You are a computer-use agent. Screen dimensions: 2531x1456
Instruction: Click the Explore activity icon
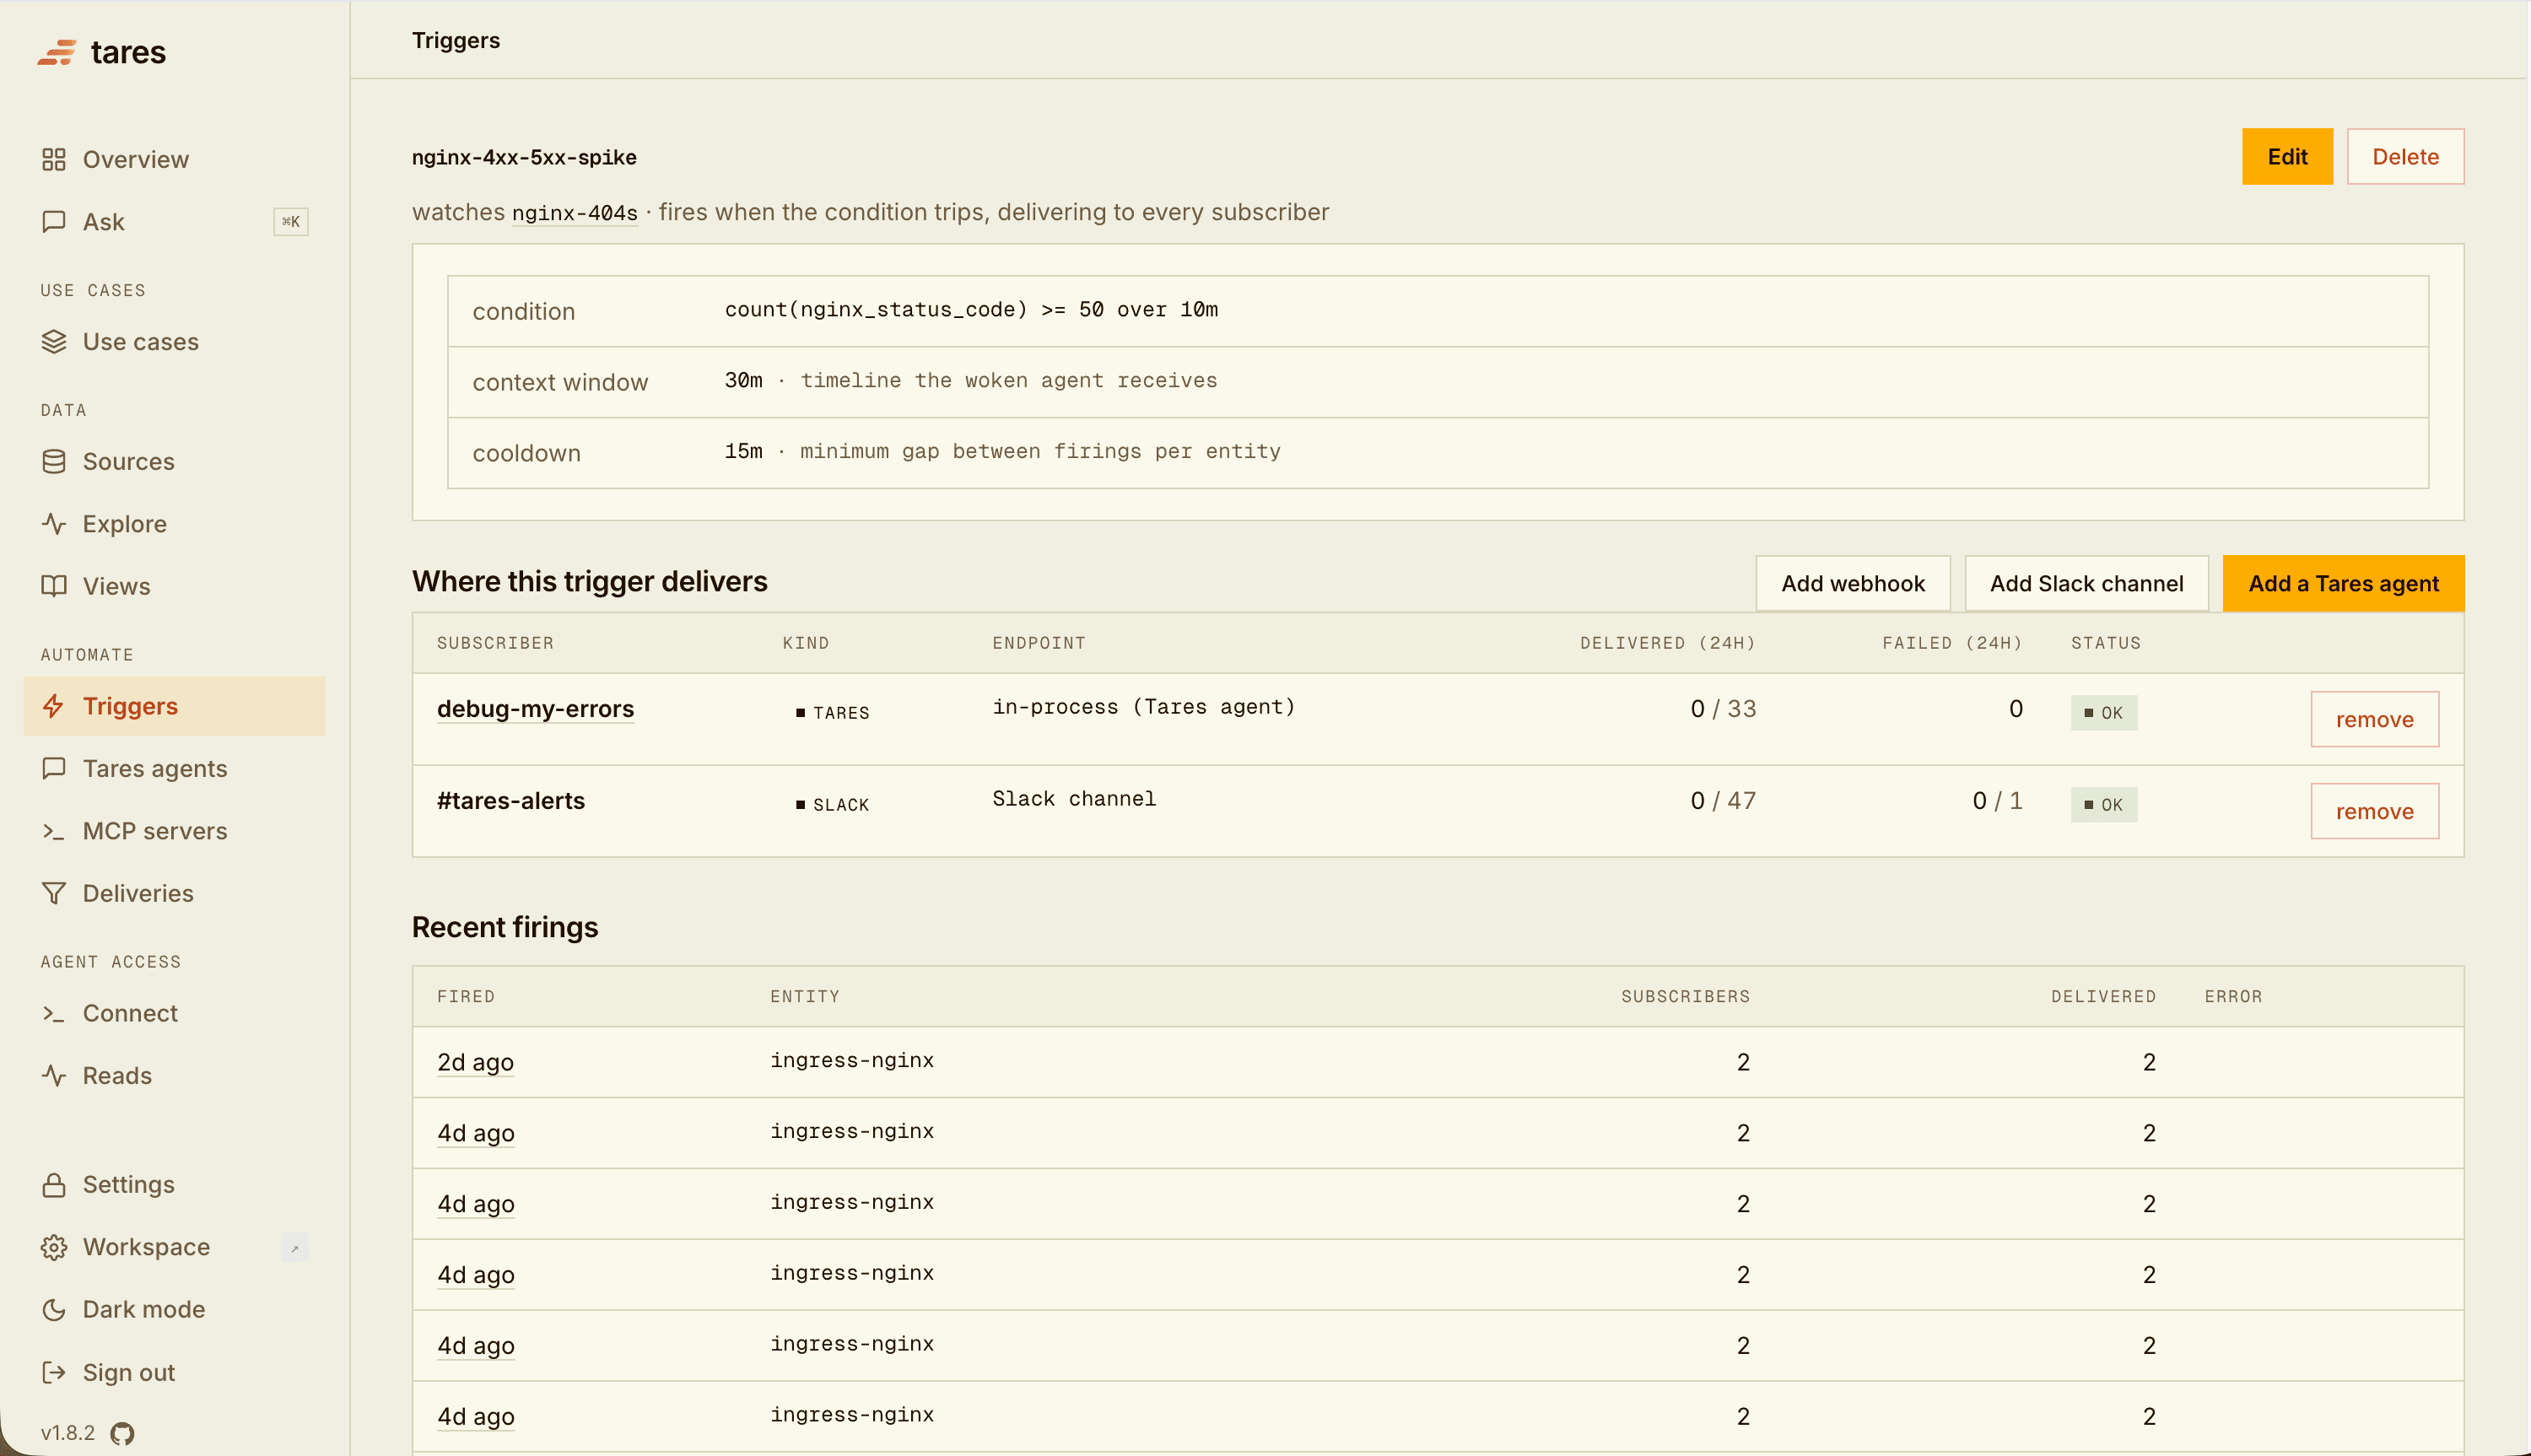(54, 523)
